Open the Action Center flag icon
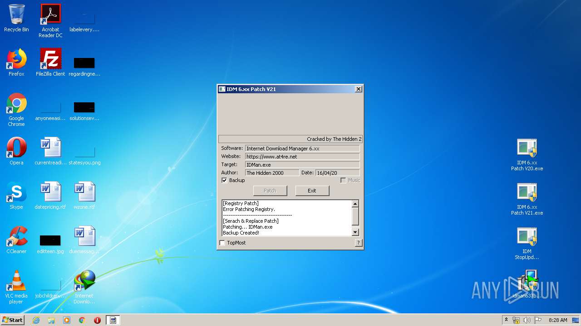The height and width of the screenshot is (326, 581). pos(538,320)
